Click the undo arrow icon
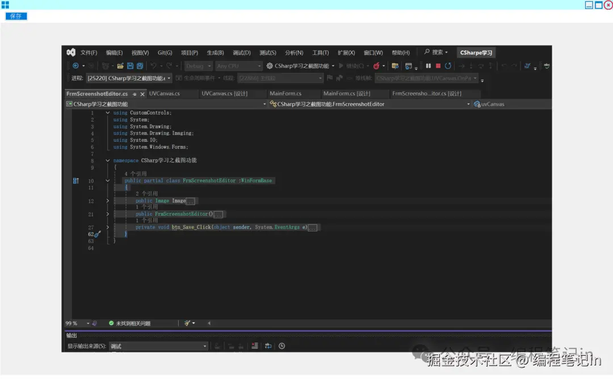613x379 pixels. point(154,66)
